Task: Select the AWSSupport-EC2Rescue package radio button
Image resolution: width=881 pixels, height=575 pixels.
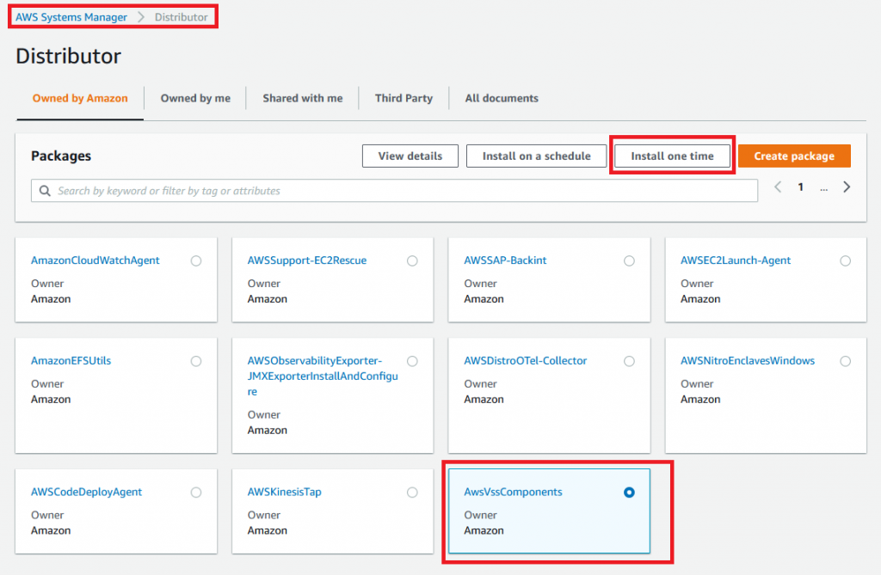Action: [x=412, y=260]
